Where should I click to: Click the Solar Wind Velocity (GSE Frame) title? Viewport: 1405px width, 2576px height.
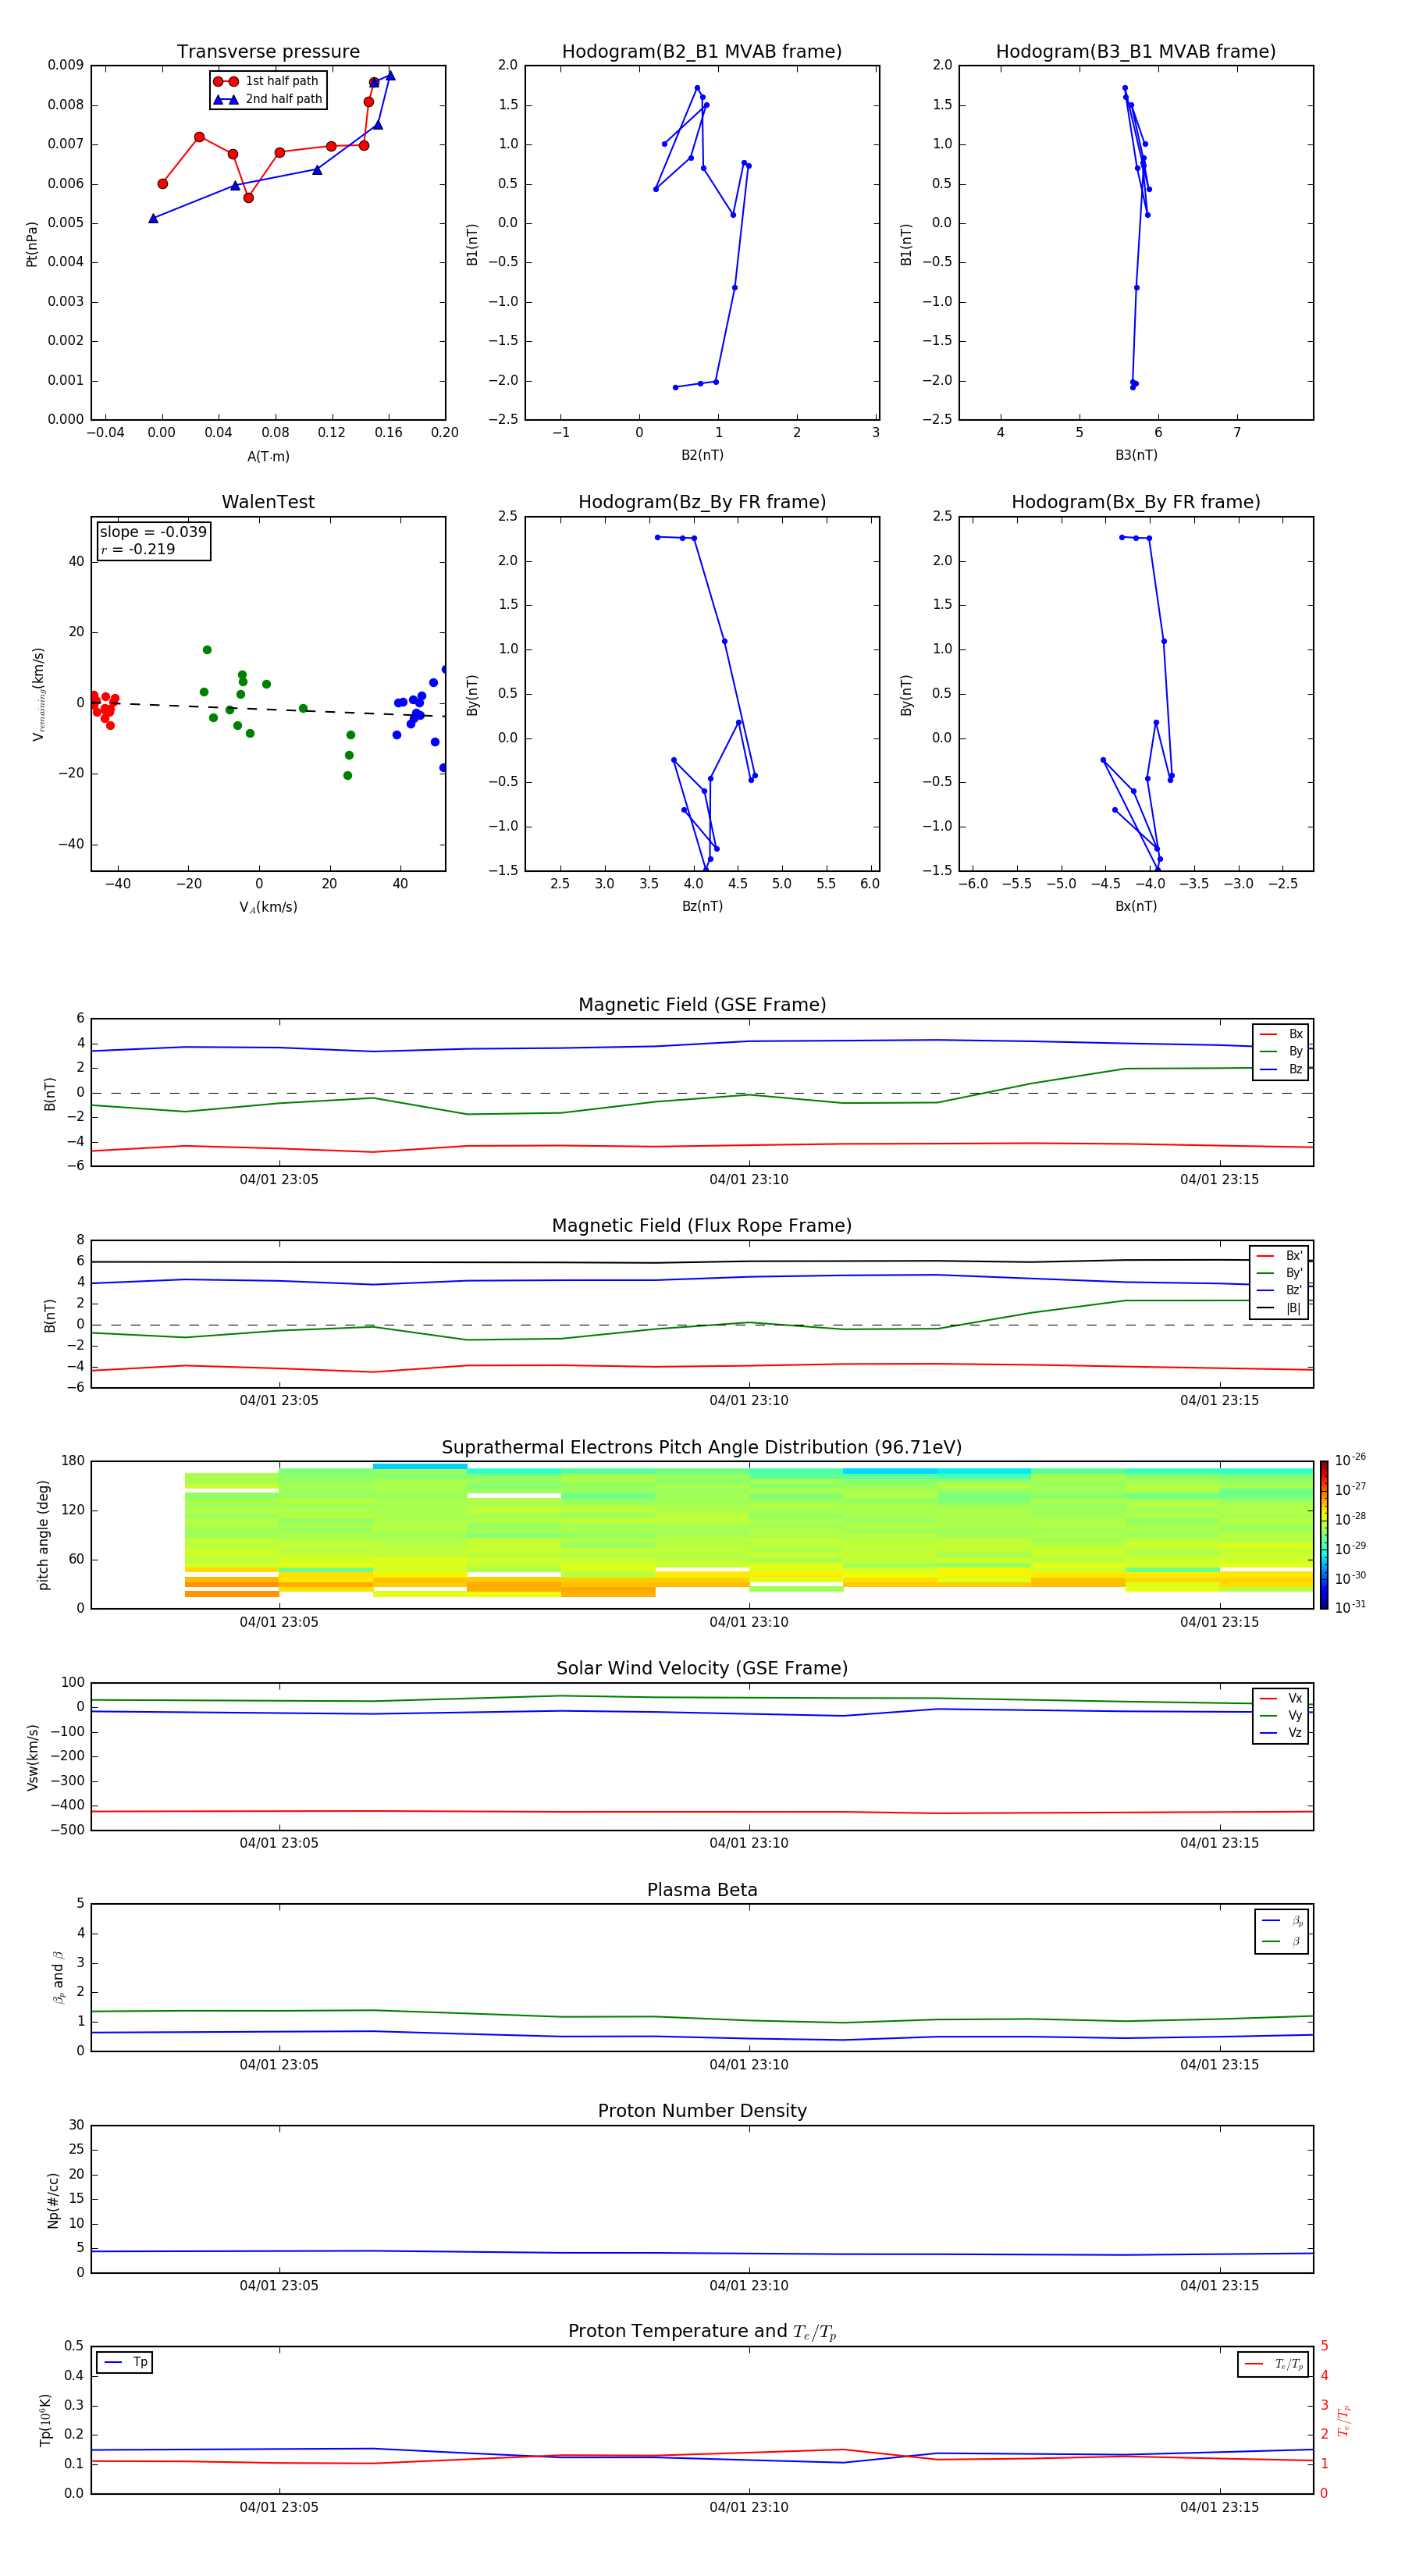[x=702, y=1669]
